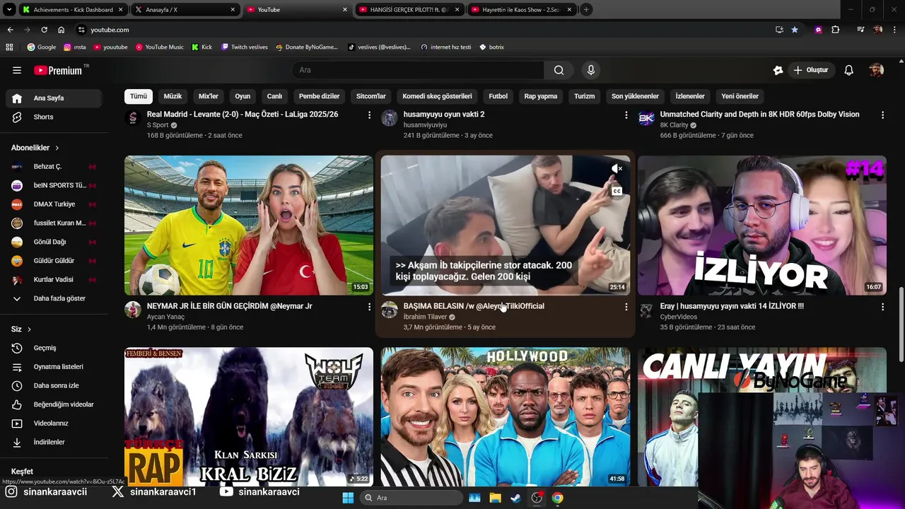Open the notifications bell
The image size is (905, 509).
click(x=849, y=70)
